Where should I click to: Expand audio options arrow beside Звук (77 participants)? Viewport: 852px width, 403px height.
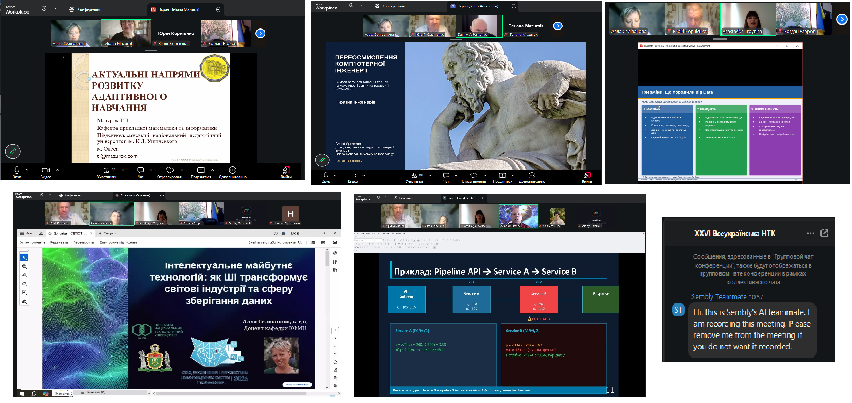pyautogui.click(x=27, y=170)
